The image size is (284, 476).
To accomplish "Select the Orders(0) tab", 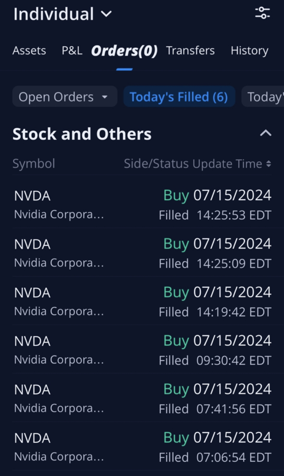I will [x=124, y=51].
